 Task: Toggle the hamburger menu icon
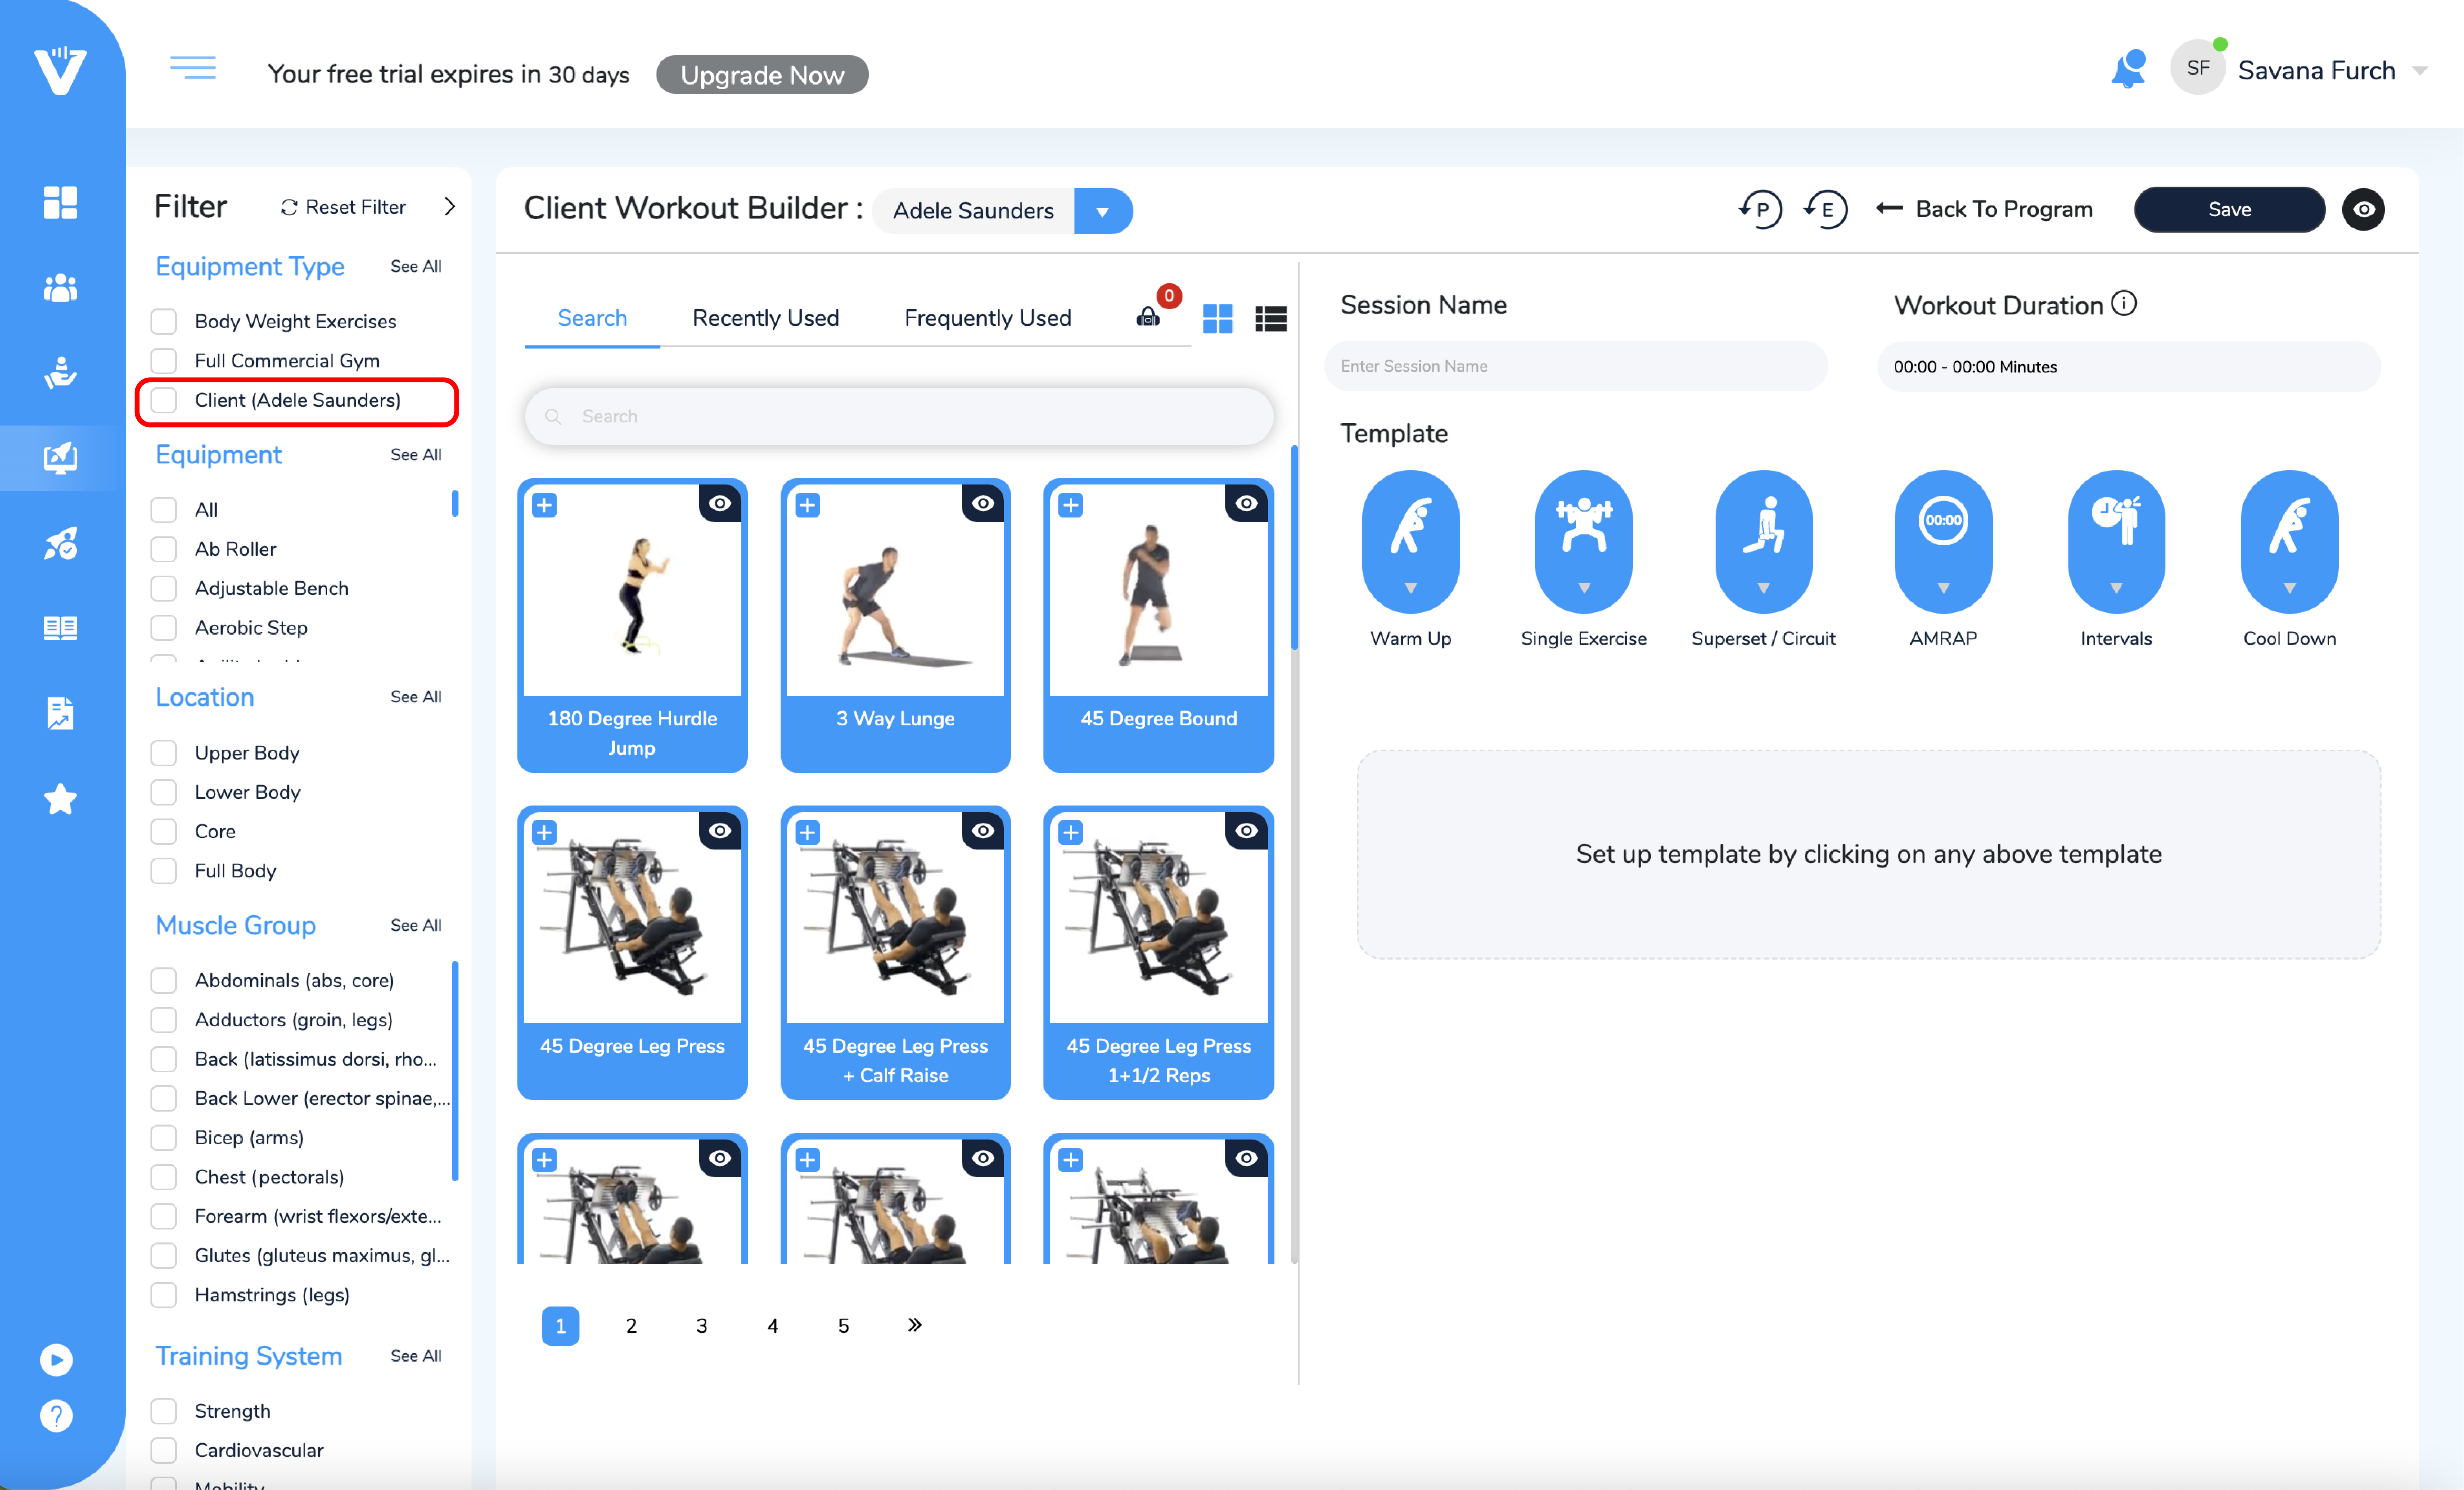click(x=193, y=68)
